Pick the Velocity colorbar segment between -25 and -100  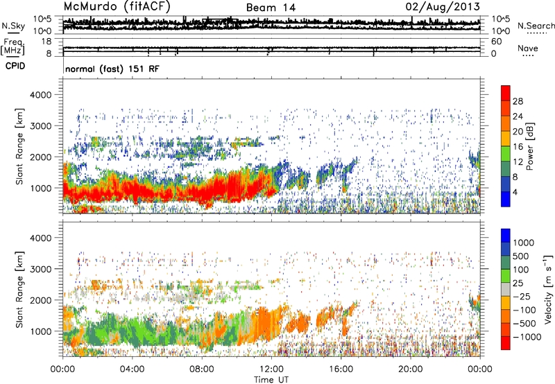506,303
